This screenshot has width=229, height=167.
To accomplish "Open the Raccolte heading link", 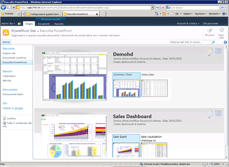I will pos(9,49).
